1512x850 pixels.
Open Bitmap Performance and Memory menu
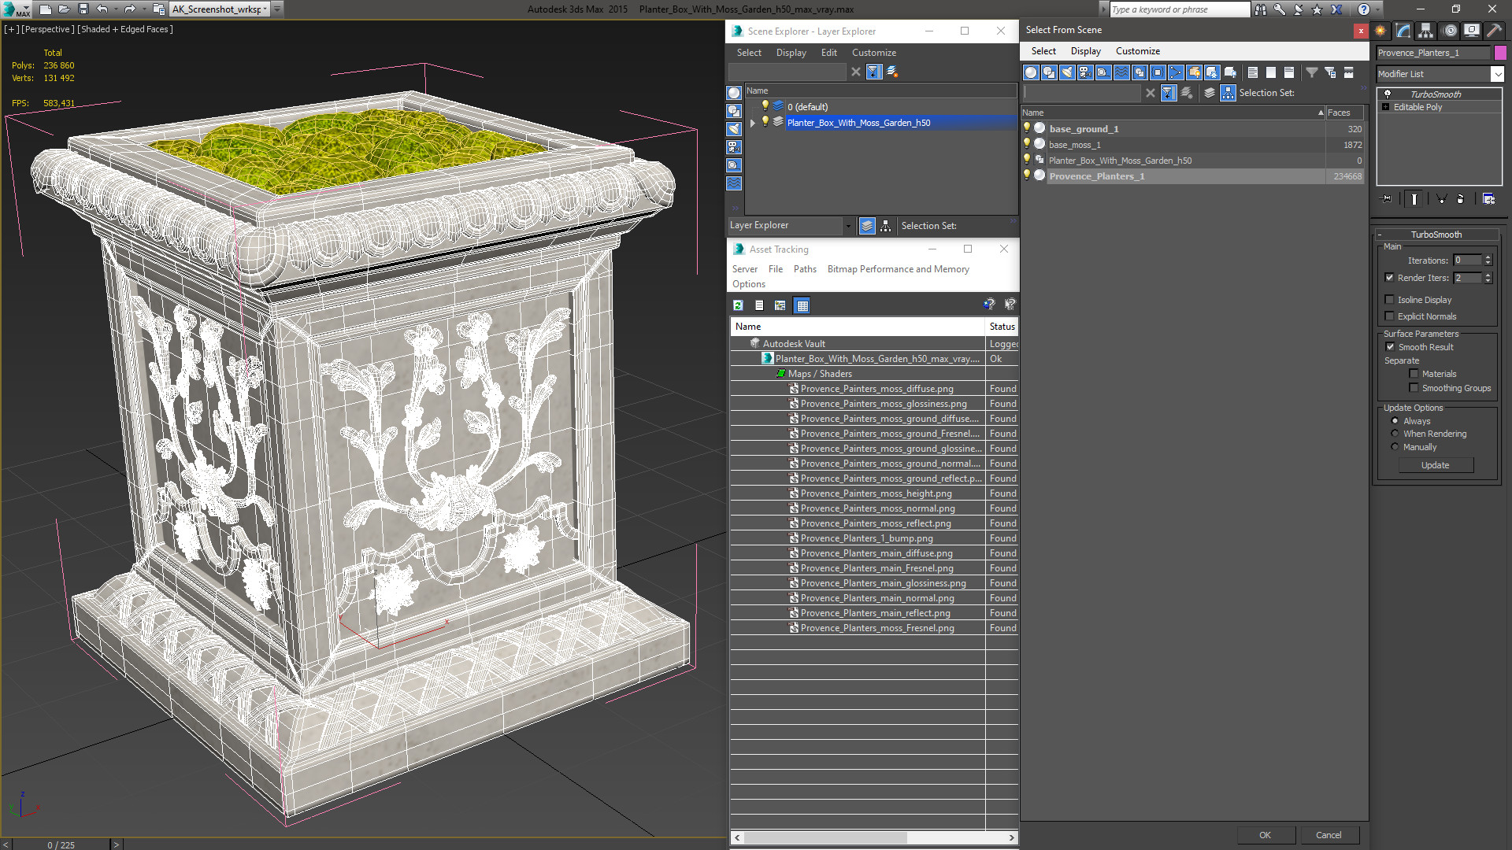click(898, 269)
